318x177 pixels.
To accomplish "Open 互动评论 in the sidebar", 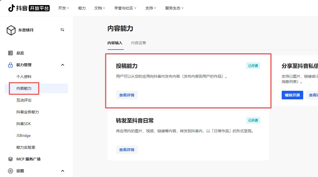I will coord(24,100).
